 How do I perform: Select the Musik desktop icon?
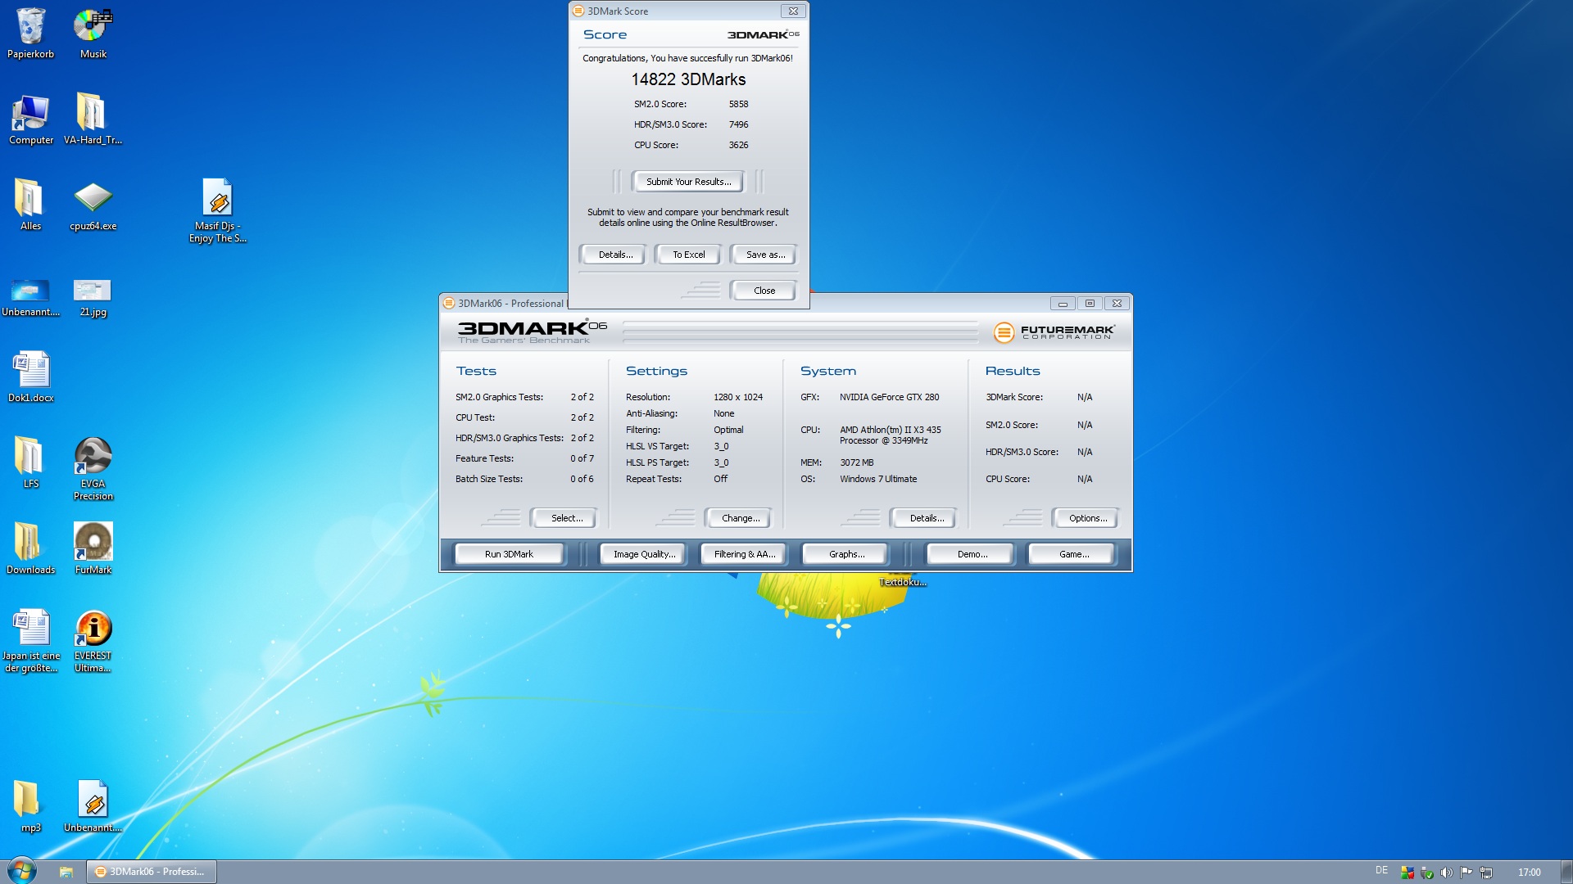tap(93, 33)
